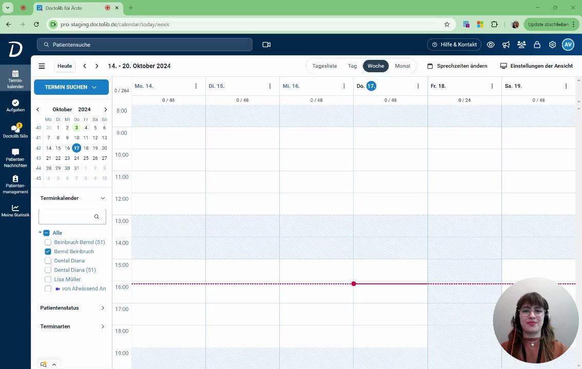This screenshot has height=369, width=582.
Task: Open the team users icon in header
Action: pos(521,45)
